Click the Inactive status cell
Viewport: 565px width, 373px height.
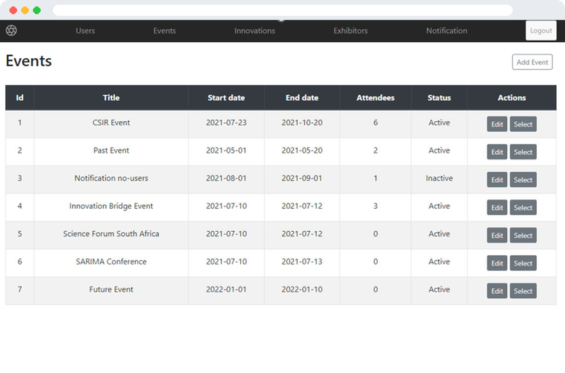click(439, 178)
